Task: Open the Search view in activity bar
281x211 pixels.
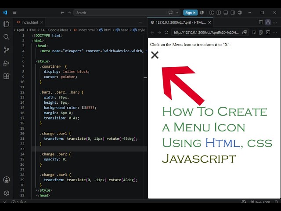Action: click(x=7, y=37)
